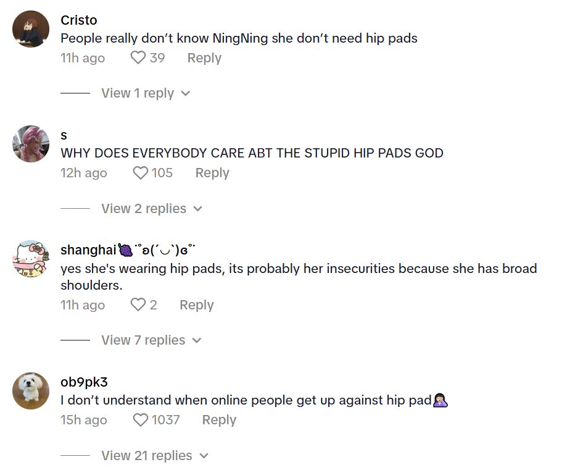Click the username s above the caps comment
The width and height of the screenshot is (562, 470).
click(64, 135)
